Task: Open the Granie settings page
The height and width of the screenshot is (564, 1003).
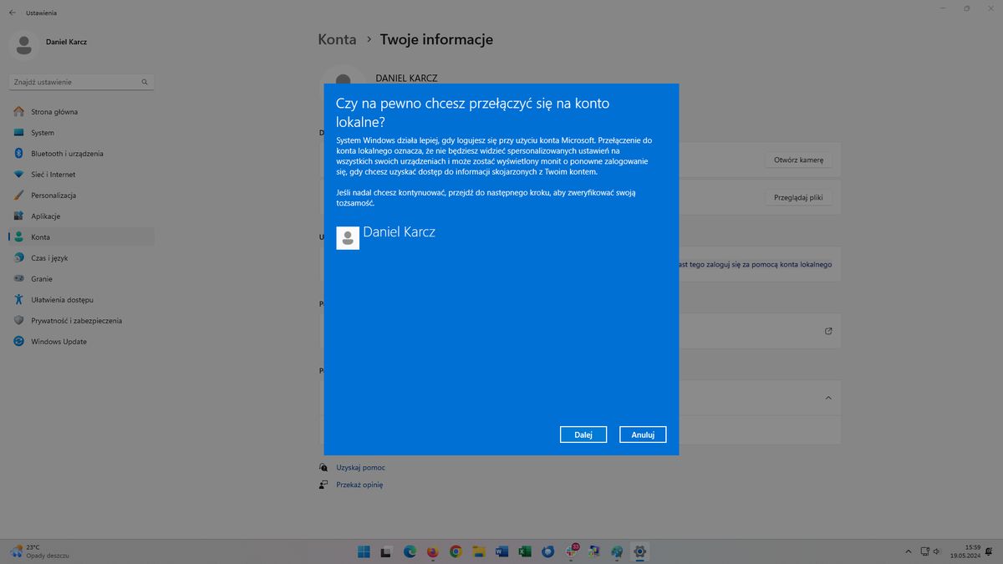Action: tap(41, 278)
